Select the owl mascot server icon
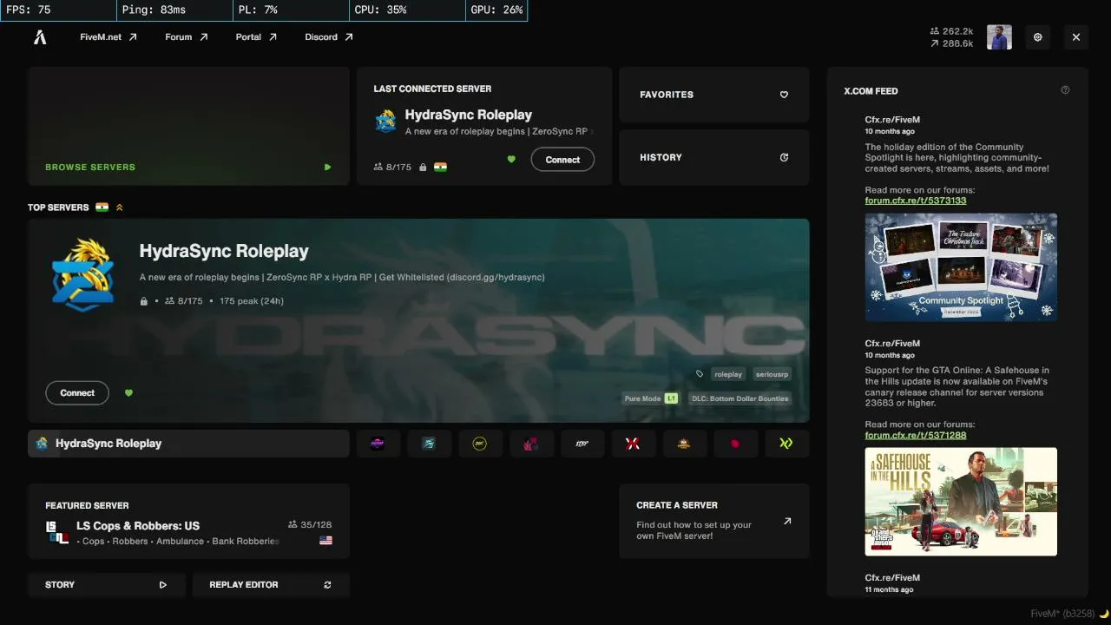Viewport: 1111px width, 625px height. 684,444
